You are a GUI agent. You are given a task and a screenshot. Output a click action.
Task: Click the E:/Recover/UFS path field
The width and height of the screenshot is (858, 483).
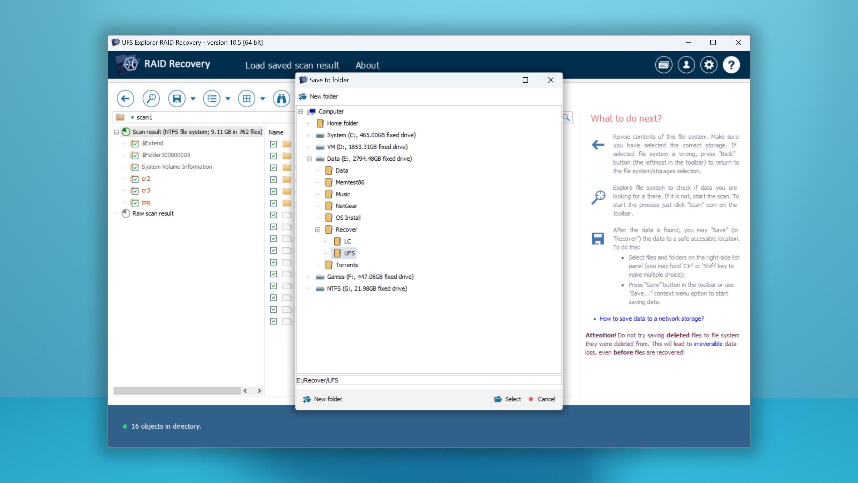429,380
